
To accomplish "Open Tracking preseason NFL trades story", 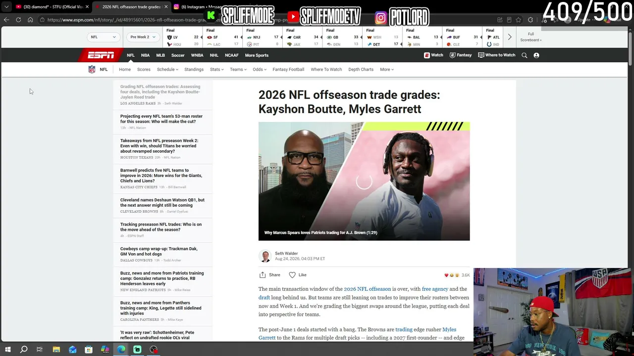I will coord(161,227).
